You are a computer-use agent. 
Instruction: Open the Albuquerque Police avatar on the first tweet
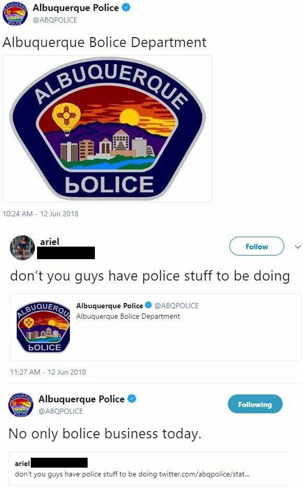pos(15,13)
